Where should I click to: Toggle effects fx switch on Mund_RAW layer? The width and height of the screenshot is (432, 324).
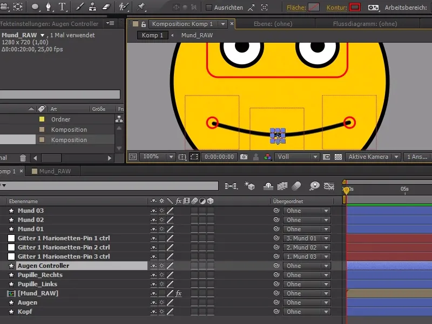pyautogui.click(x=179, y=293)
